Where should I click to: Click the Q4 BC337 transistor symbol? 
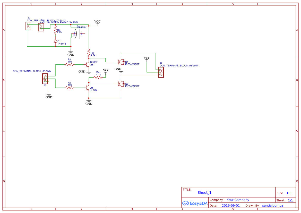point(88,88)
